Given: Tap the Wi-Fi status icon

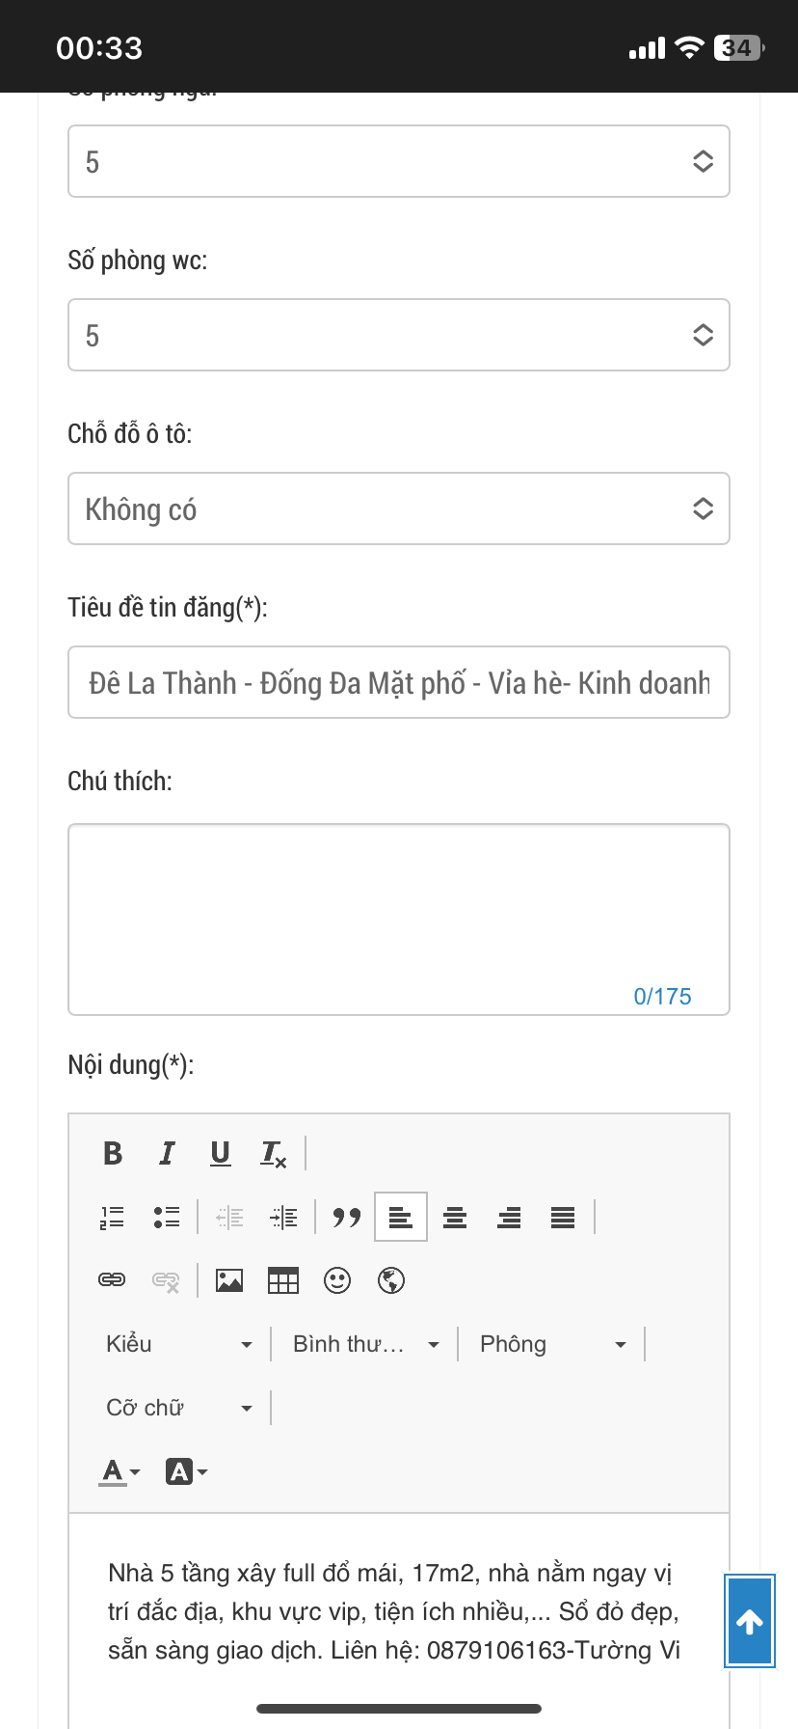Looking at the screenshot, I should tap(689, 47).
